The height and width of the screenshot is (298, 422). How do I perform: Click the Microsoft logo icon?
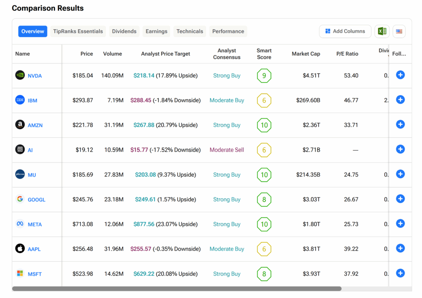pos(20,274)
